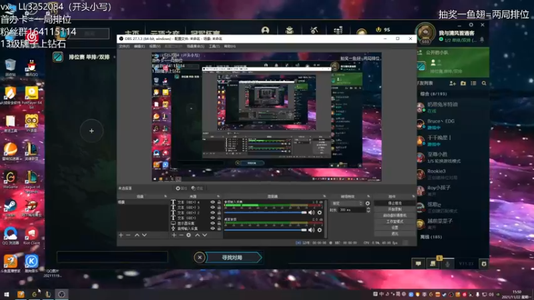534x300 pixels.
Task: Adjust 桌面音频 volume slider
Action: click(265, 230)
